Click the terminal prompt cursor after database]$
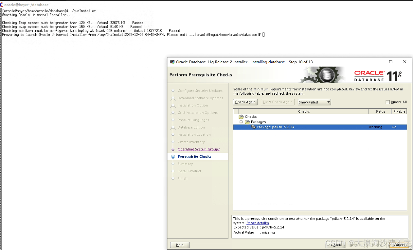 tap(263, 35)
